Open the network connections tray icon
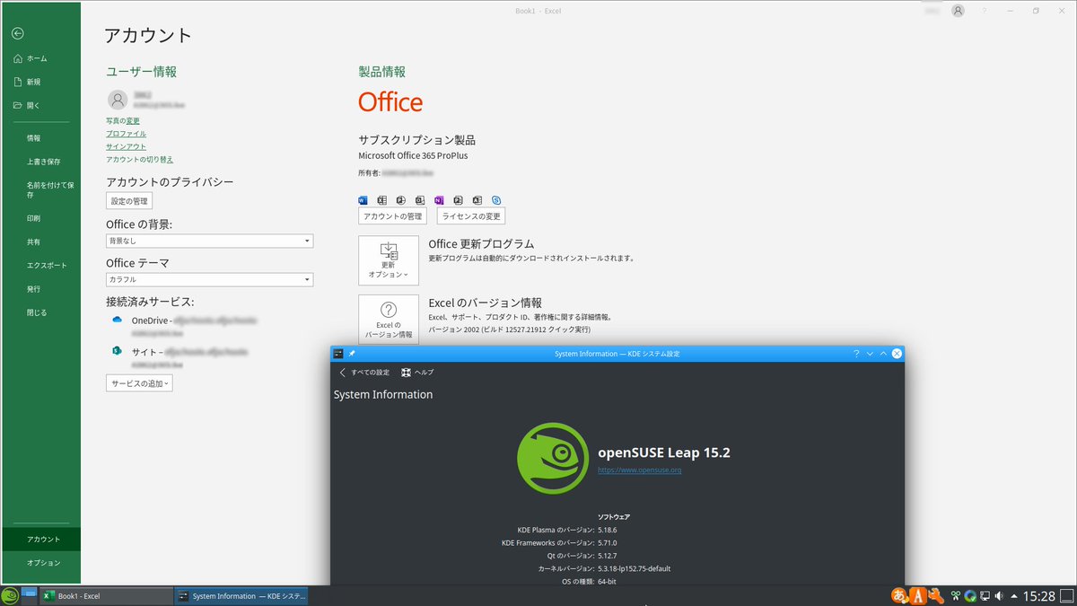The width and height of the screenshot is (1077, 606). [985, 596]
